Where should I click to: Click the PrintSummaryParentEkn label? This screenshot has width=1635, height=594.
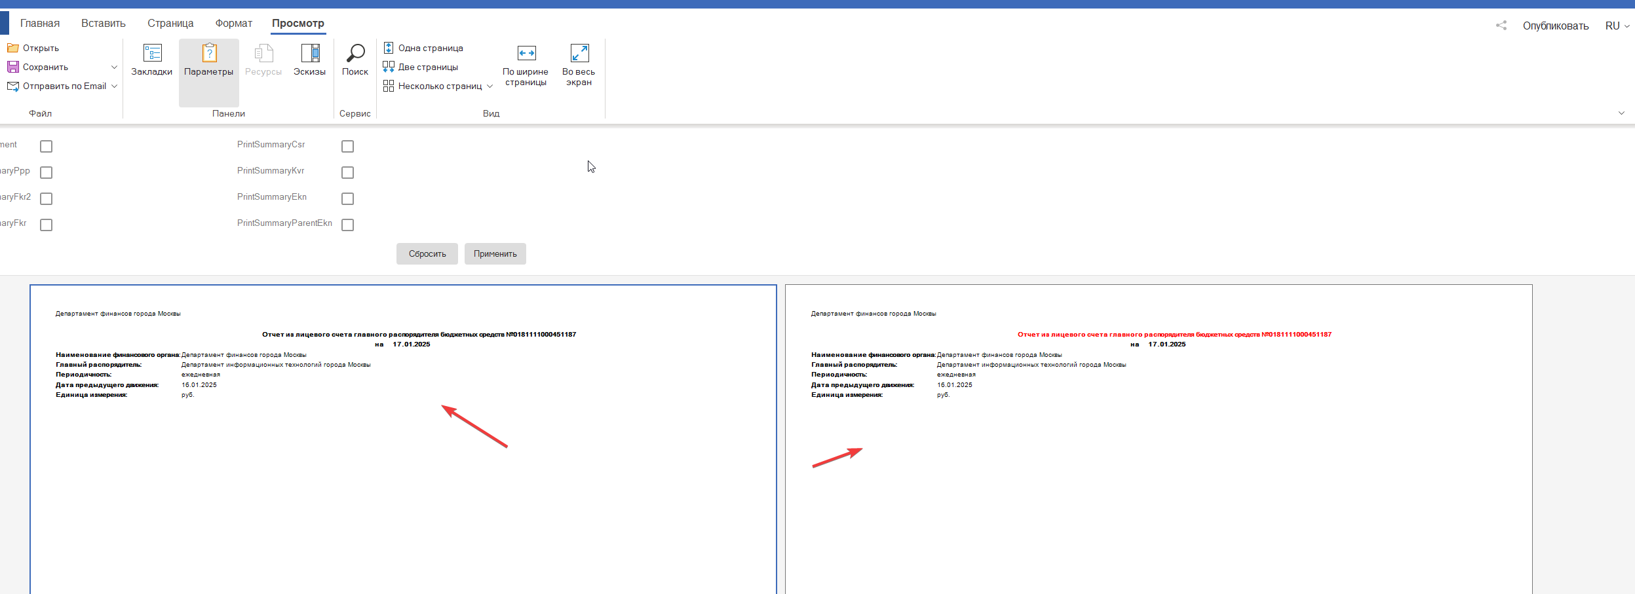pos(284,223)
